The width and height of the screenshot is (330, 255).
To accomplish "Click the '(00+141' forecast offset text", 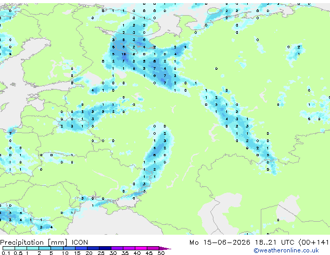I will pyautogui.click(x=313, y=243).
